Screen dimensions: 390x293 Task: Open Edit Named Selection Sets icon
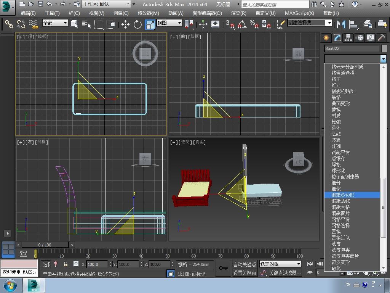280,24
